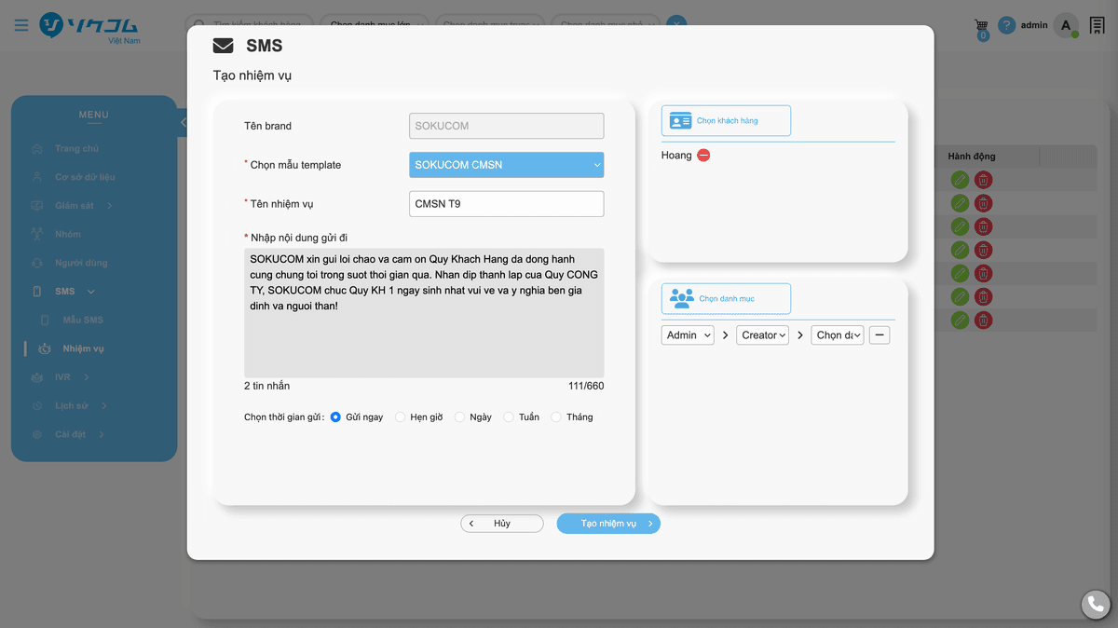Open the phone dialer floating icon
This screenshot has height=628, width=1118.
tap(1097, 605)
